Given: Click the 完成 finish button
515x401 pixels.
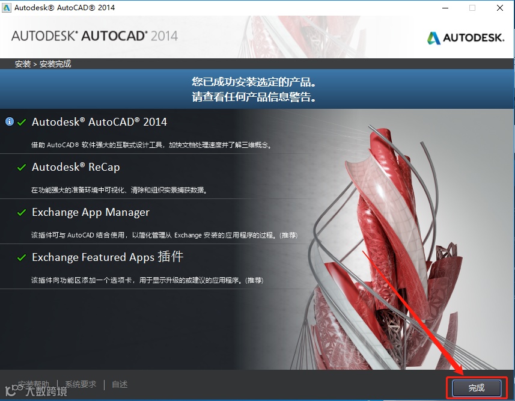Looking at the screenshot, I should pos(477,388).
